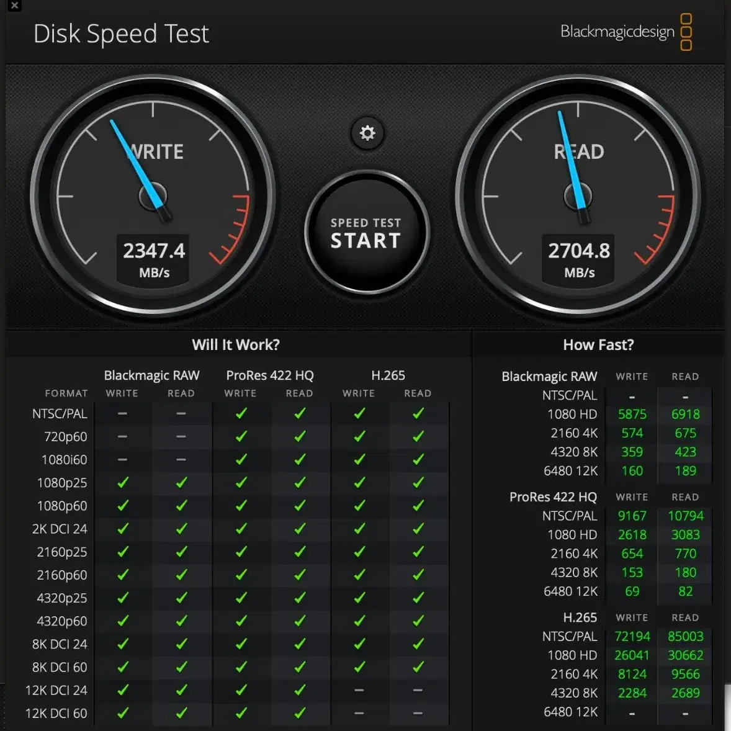Click ProRes 422 HQ NTSC/PAL write value 9167
This screenshot has height=731, width=731.
pyautogui.click(x=632, y=516)
